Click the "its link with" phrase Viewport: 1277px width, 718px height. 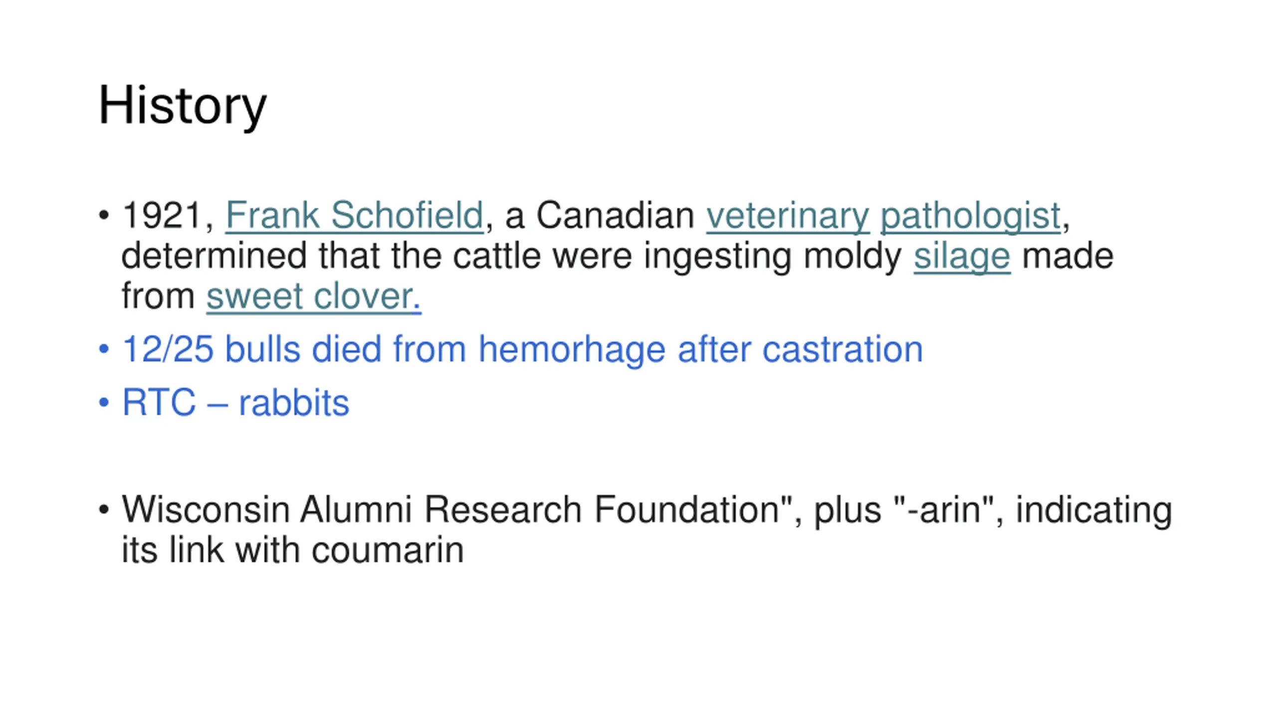tap(211, 550)
